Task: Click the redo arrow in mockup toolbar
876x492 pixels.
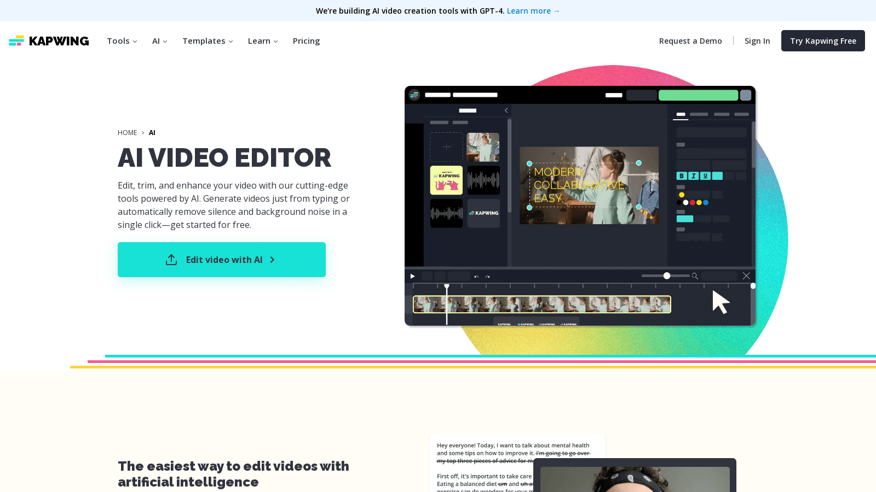Action: tap(487, 277)
